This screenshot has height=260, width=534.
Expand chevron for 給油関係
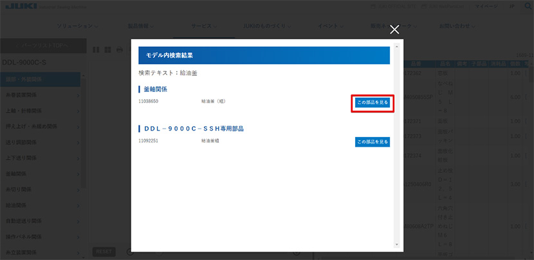coord(78,206)
